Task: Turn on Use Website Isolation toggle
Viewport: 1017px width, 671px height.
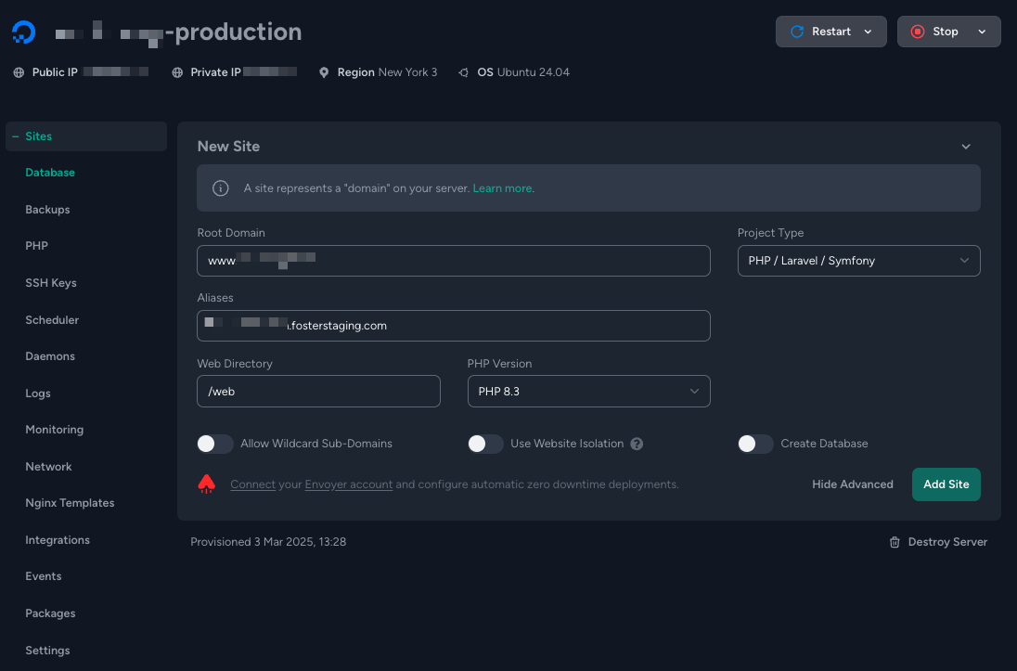Action: click(x=486, y=444)
